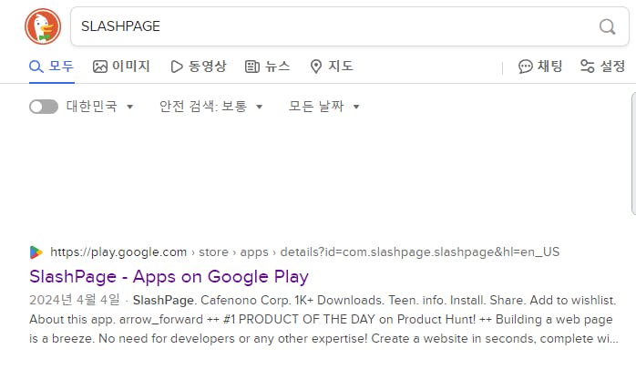Open 채팅 chat
636x380 pixels.
pos(540,67)
